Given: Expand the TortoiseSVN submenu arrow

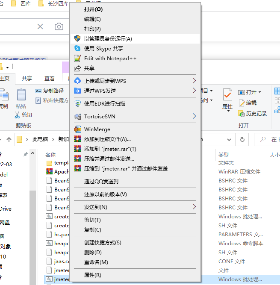Looking at the screenshot, I should [x=194, y=116].
